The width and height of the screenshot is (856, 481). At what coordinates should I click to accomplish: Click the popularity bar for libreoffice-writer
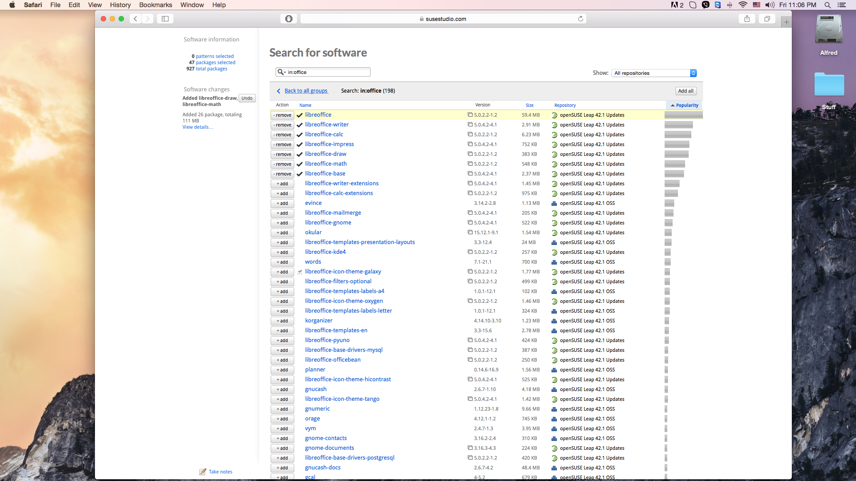click(679, 125)
